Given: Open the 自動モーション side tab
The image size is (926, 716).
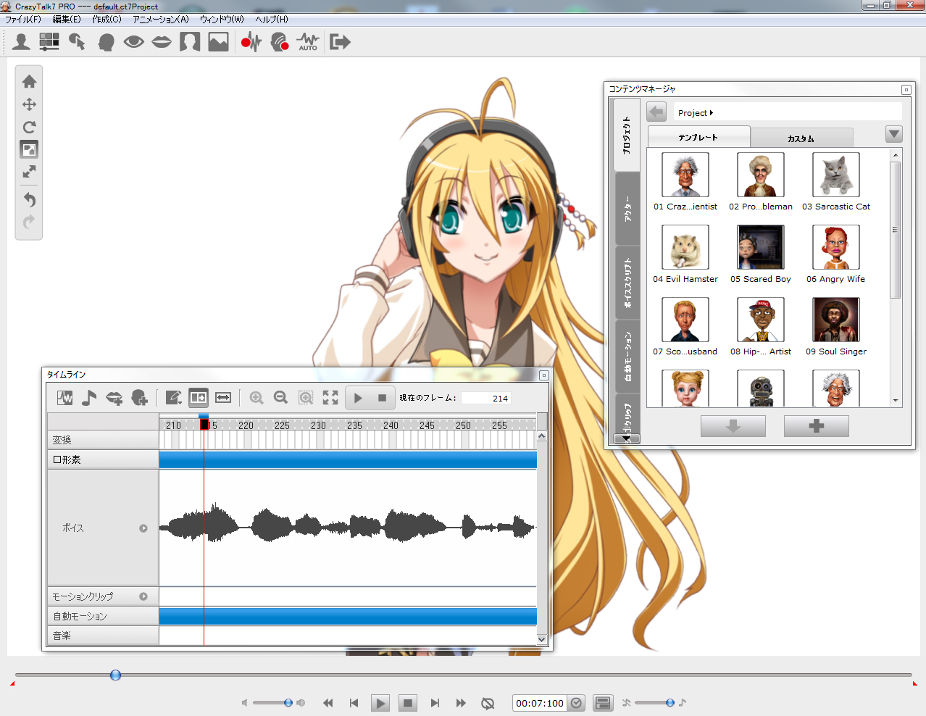Looking at the screenshot, I should point(627,357).
